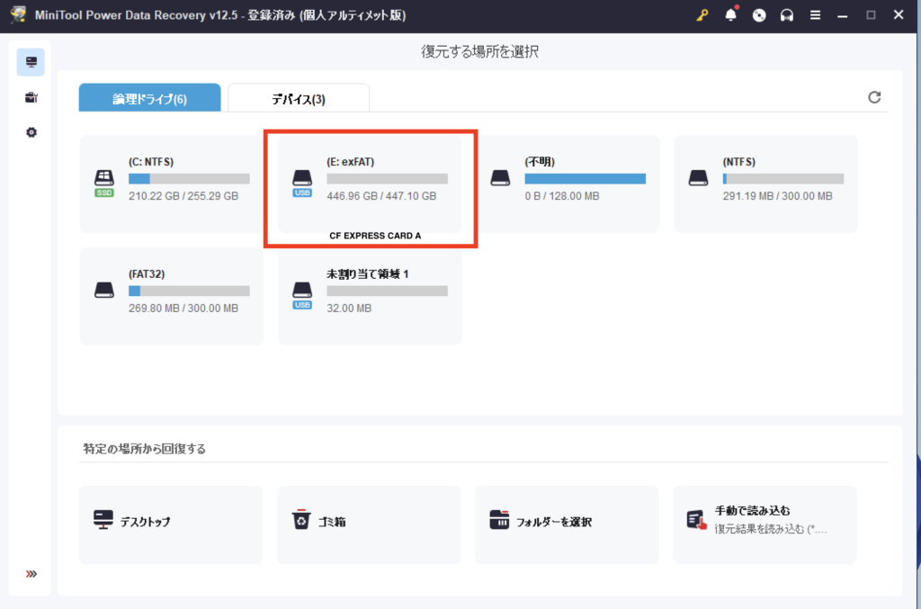The width and height of the screenshot is (921, 609).
Task: Click 210.22 GB / 255.29 GB text
Action: pyautogui.click(x=183, y=196)
